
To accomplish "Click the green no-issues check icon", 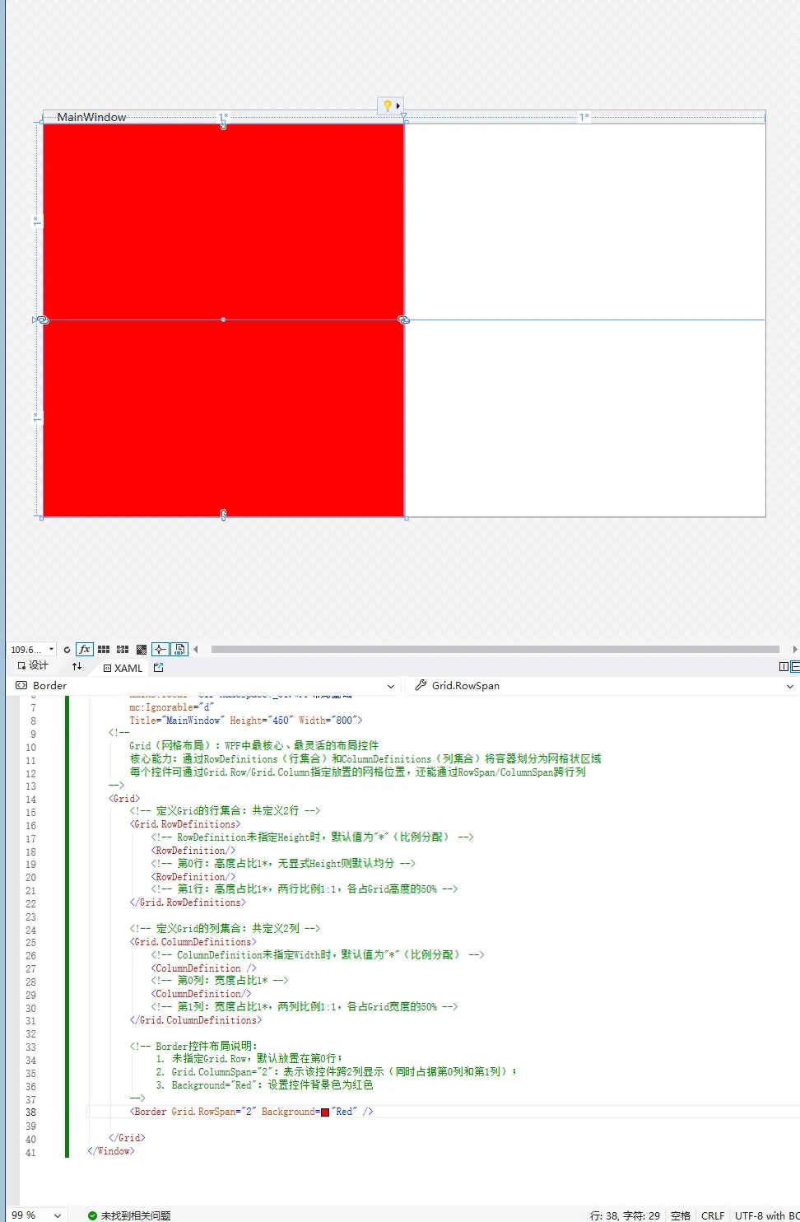I will (x=92, y=1215).
